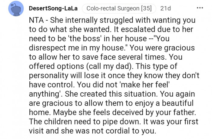Click the 21d comment timestamp
This screenshot has width=212, height=139.
[165, 8]
